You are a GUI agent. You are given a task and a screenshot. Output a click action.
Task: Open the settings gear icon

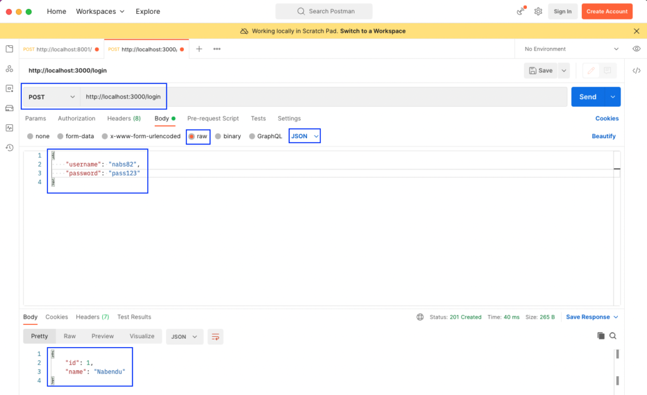(x=538, y=11)
